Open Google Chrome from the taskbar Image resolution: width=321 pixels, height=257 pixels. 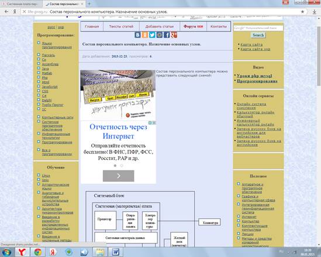37,252
